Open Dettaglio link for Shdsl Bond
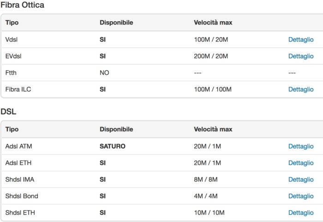The height and width of the screenshot is (222, 323). [301, 196]
